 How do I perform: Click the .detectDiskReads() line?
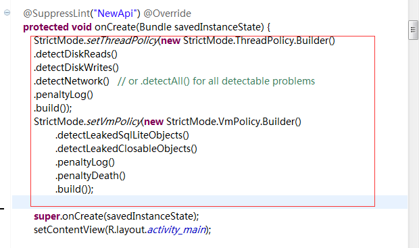coord(76,54)
